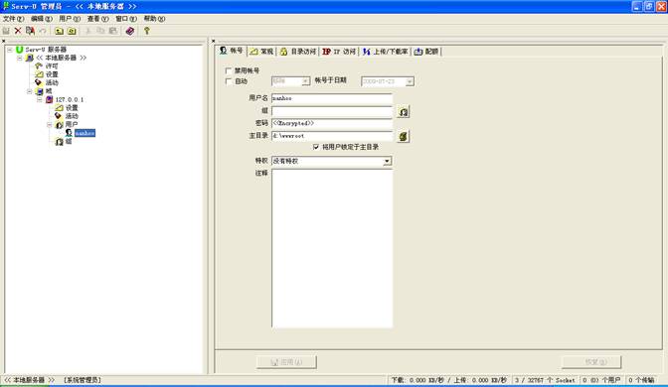Toggle the 自动 automatic checkbox
The height and width of the screenshot is (387, 668).
click(229, 80)
